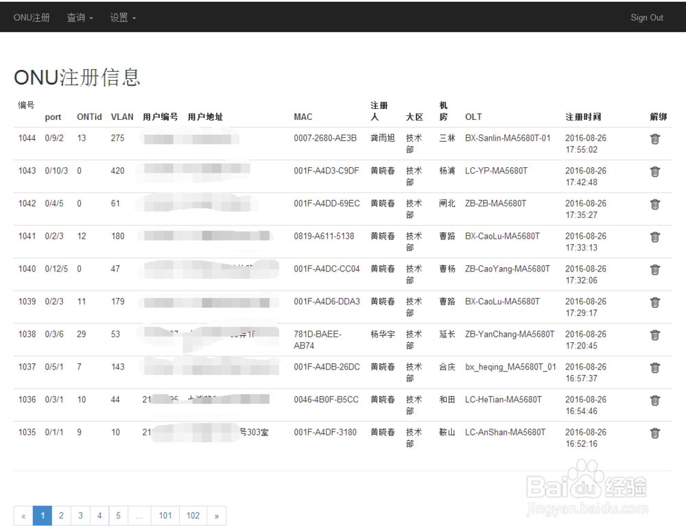Unbind entry 1043 with the trash icon
The height and width of the screenshot is (532, 686).
click(x=655, y=172)
